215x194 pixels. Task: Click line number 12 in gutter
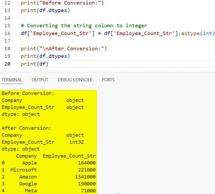pos(7,3)
